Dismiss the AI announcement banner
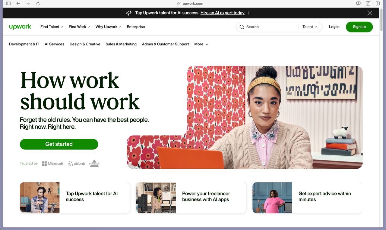Screen dimensions: 386x230 pos(369,13)
